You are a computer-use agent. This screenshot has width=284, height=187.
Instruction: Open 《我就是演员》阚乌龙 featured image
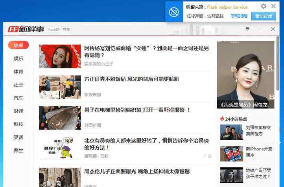coord(245,75)
